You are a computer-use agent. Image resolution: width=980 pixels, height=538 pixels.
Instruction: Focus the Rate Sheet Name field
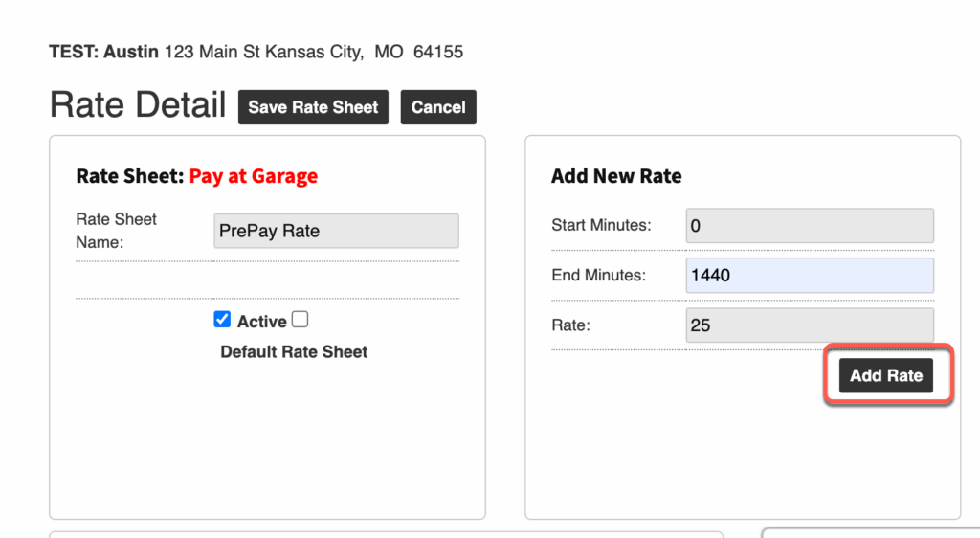pos(336,231)
